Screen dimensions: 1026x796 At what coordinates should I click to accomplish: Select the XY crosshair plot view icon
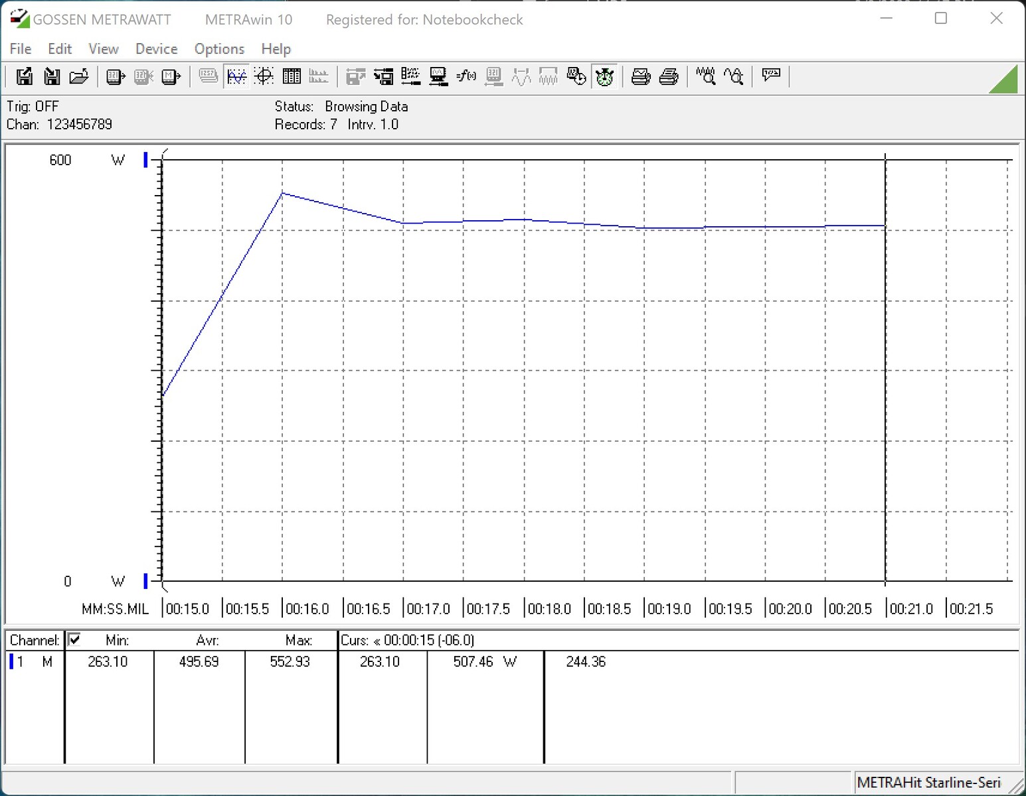(264, 77)
